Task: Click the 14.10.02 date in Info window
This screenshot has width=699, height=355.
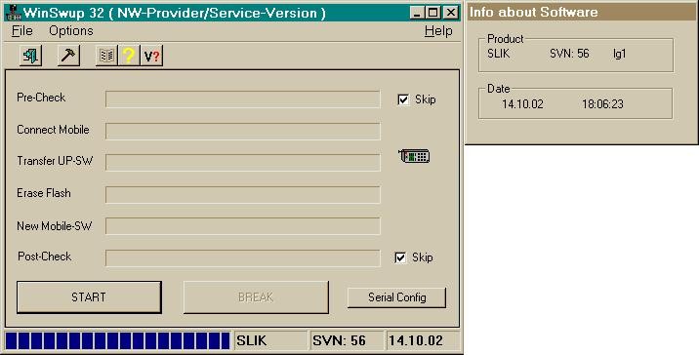Action: [x=522, y=104]
